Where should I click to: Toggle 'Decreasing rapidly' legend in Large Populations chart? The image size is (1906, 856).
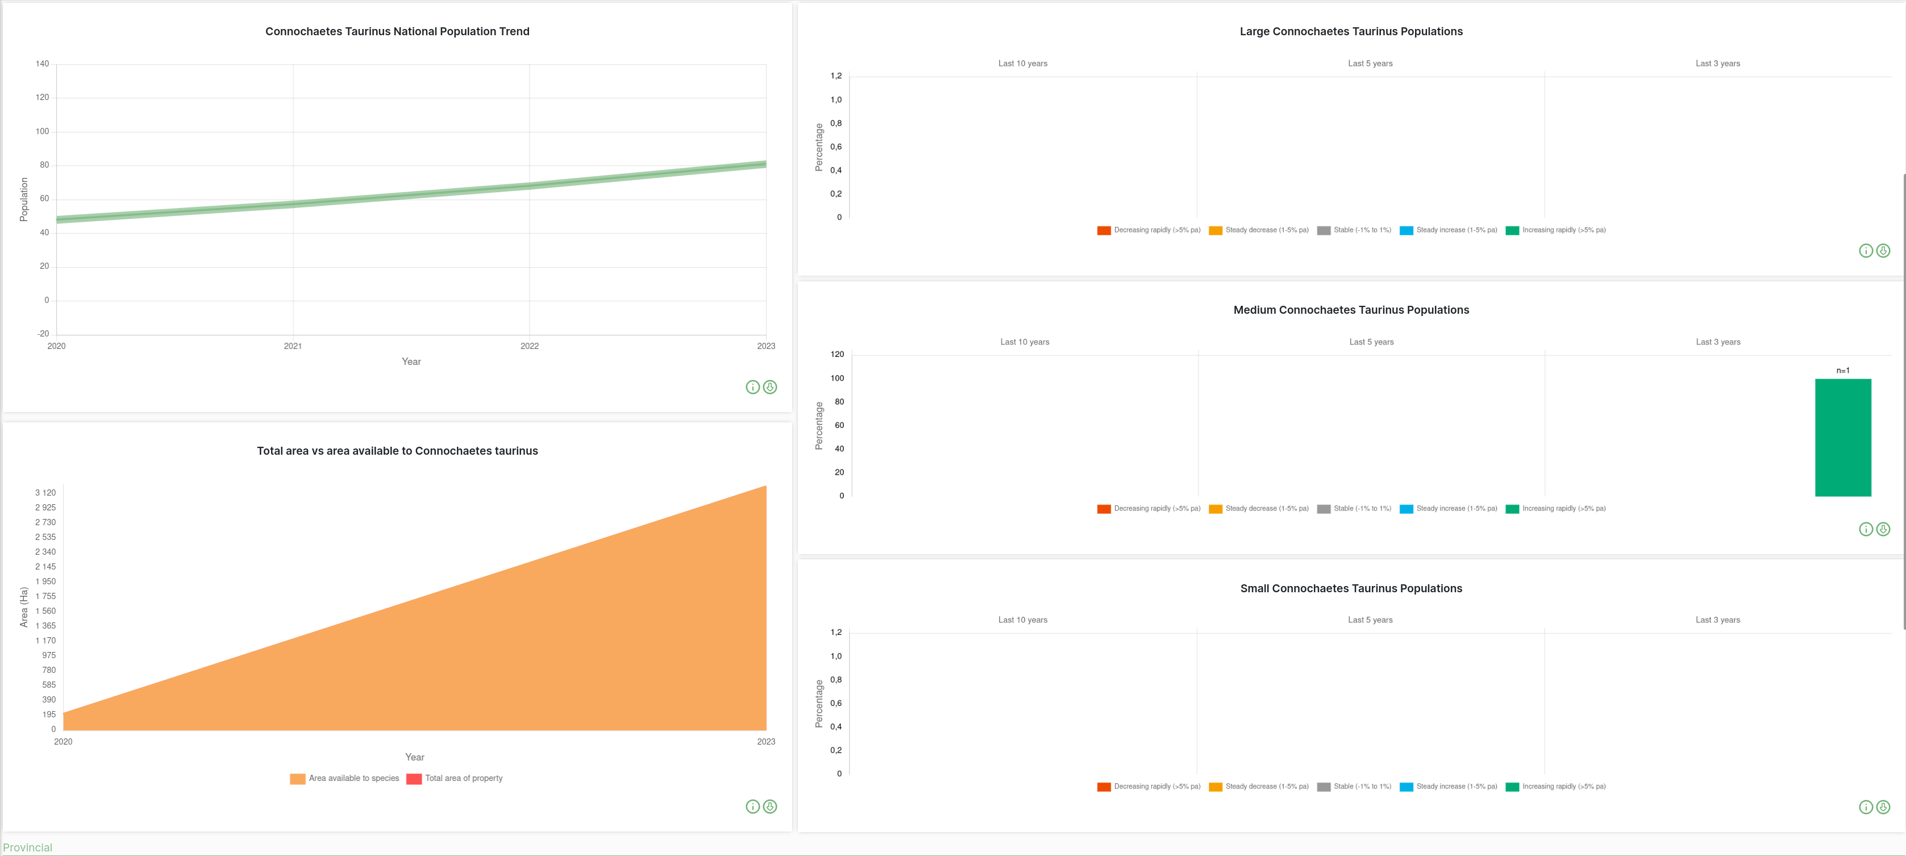coord(1149,230)
